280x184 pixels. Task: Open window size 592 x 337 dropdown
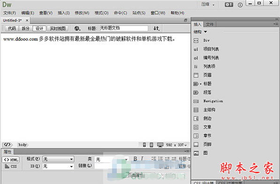(176, 145)
